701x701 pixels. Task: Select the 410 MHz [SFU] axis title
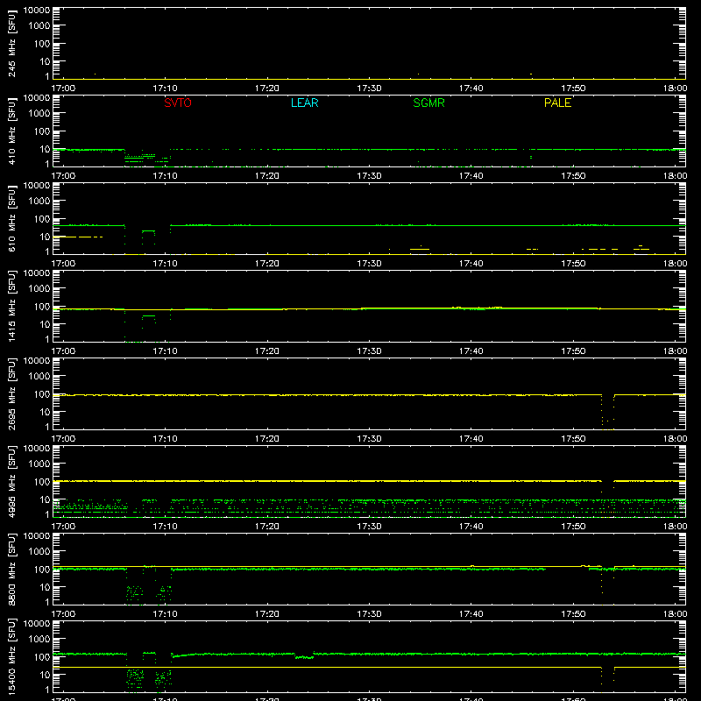11,131
